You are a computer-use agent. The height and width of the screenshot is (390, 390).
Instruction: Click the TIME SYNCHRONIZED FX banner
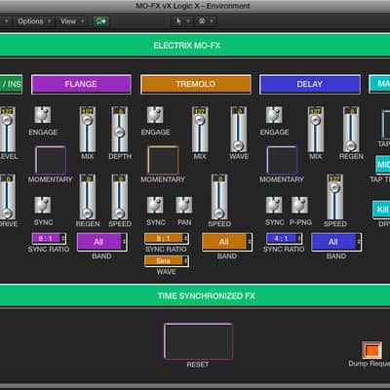click(x=195, y=295)
